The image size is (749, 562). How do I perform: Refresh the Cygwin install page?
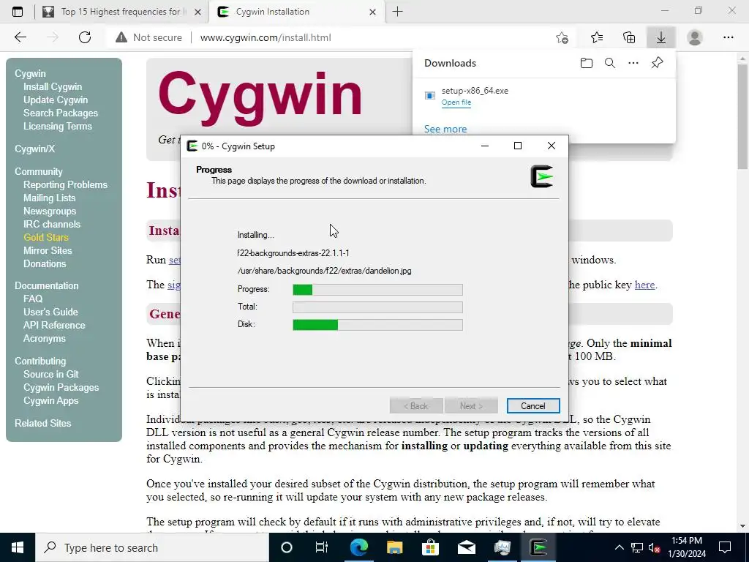[85, 37]
